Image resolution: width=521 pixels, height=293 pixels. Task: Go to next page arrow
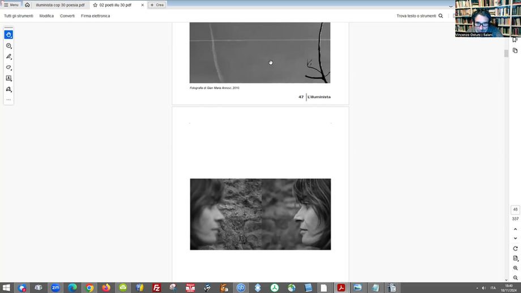(x=515, y=238)
